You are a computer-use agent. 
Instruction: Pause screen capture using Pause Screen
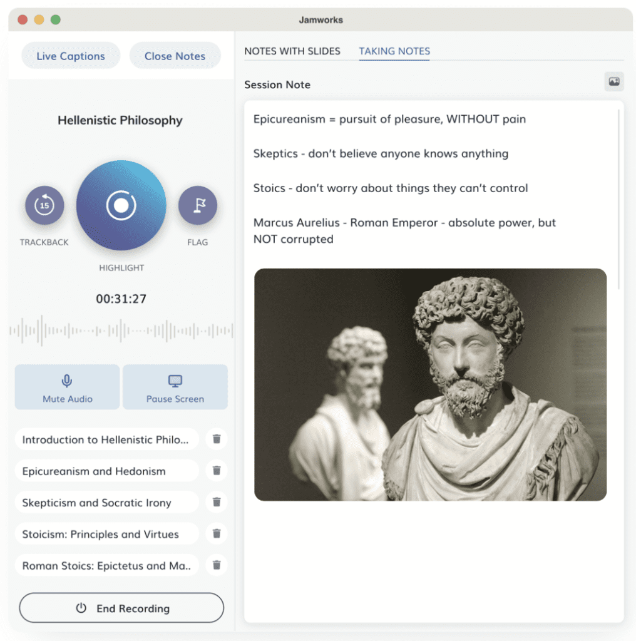[175, 386]
